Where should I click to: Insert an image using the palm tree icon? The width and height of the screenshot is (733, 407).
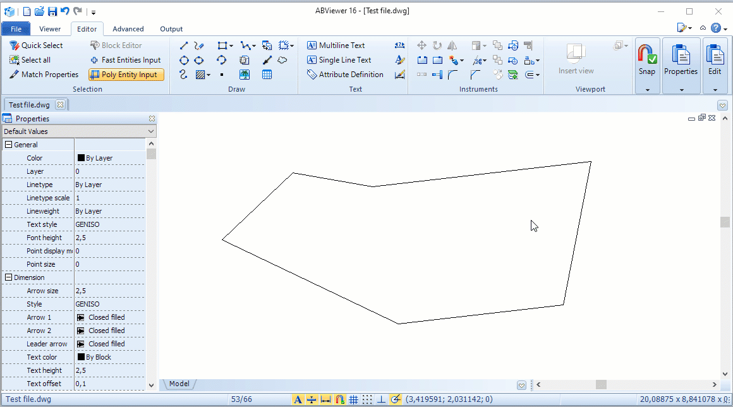tap(245, 74)
